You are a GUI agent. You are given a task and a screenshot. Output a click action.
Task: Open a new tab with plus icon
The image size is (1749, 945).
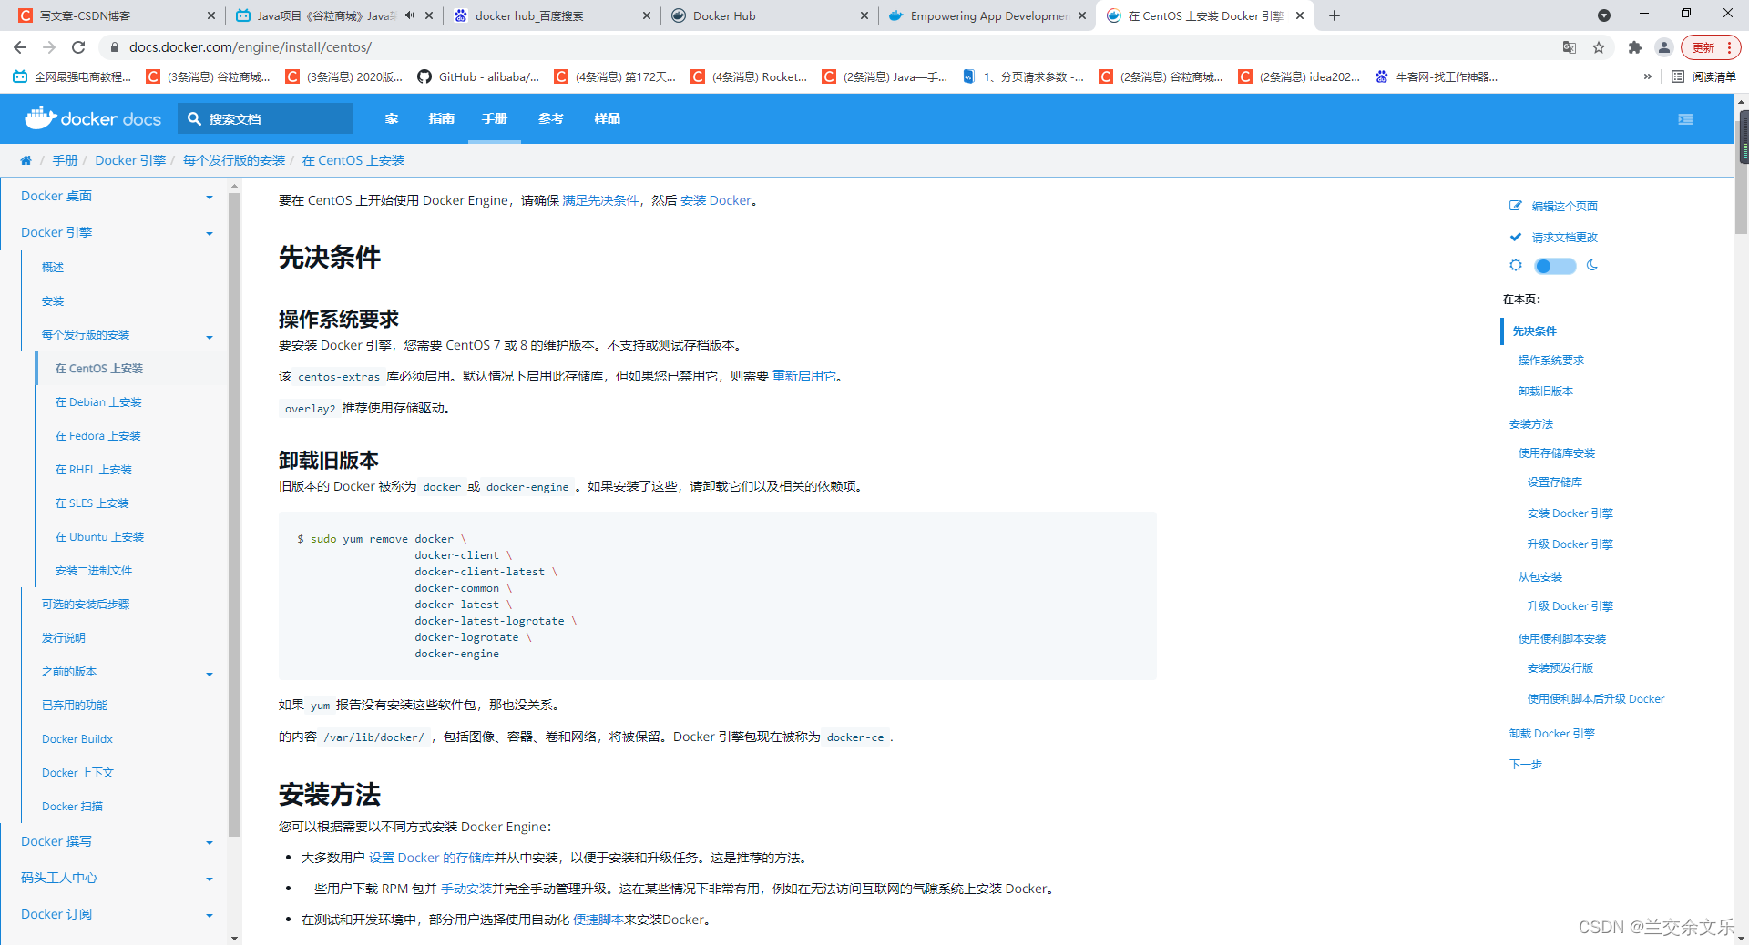coord(1335,15)
